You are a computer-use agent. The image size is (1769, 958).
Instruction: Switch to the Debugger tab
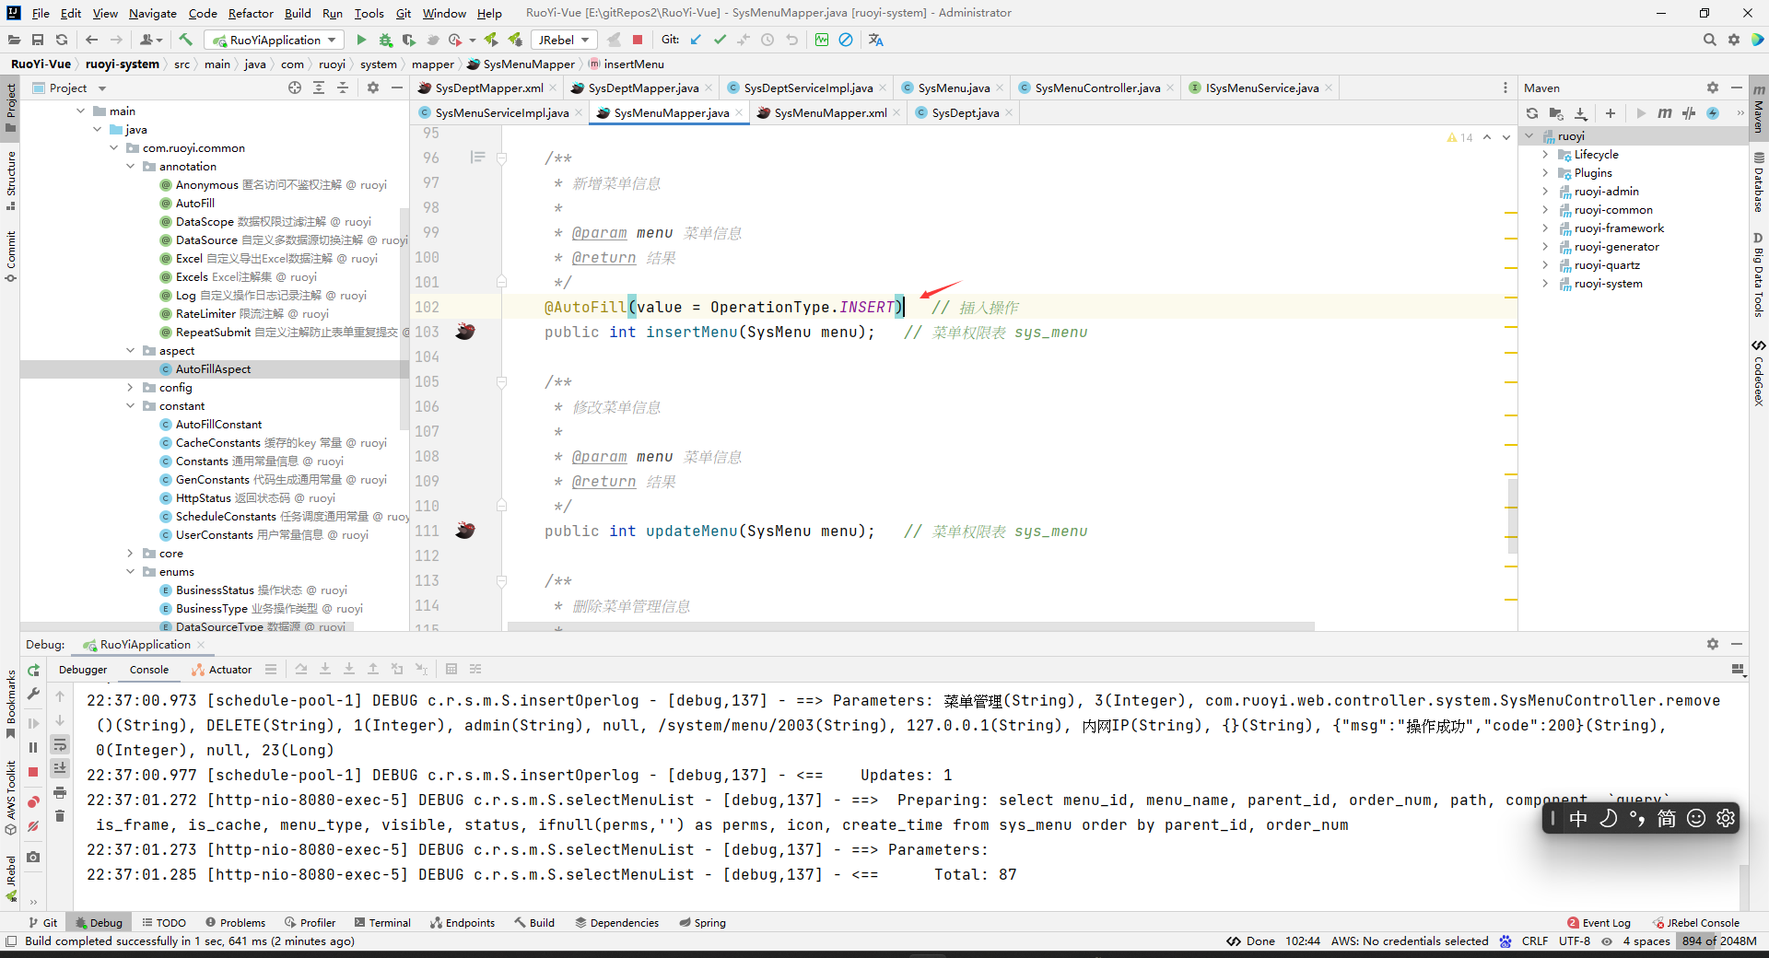[x=83, y=670]
